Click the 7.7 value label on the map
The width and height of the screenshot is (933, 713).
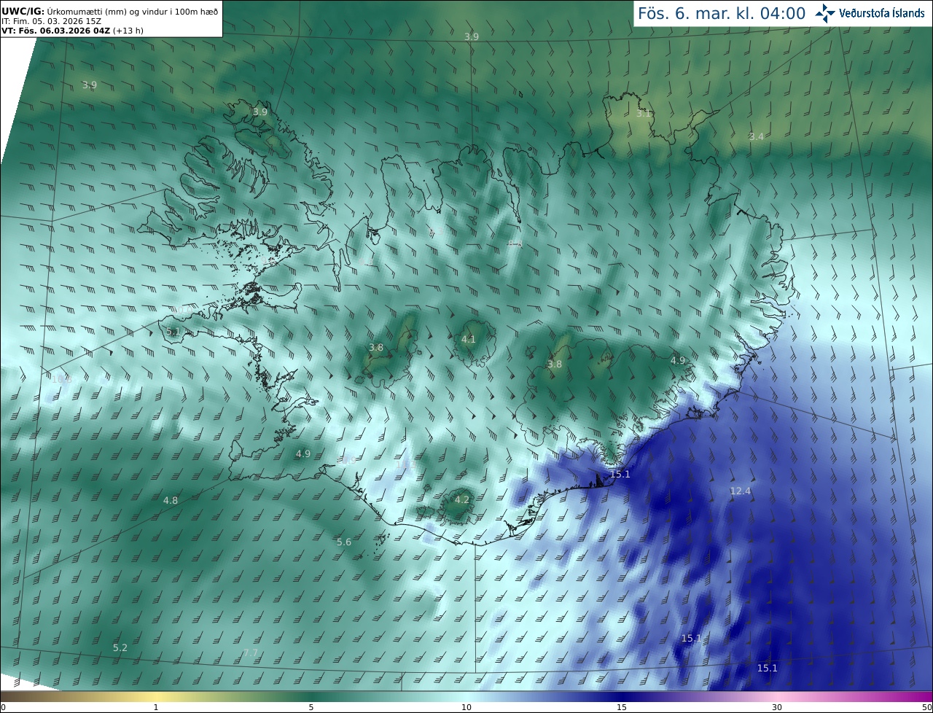point(251,652)
